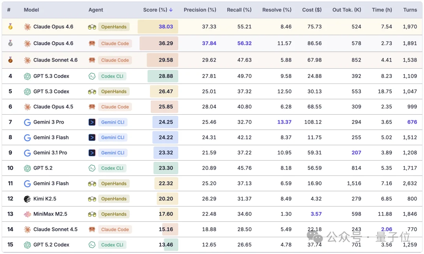Click the Codex CLI badge in the GPT 5.2 row
This screenshot has height=254, width=424.
tap(112, 168)
